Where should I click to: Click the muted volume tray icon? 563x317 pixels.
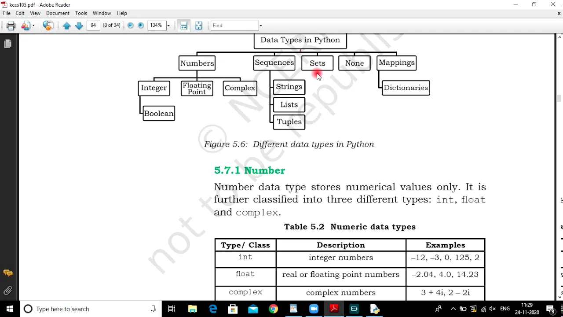coord(493,309)
